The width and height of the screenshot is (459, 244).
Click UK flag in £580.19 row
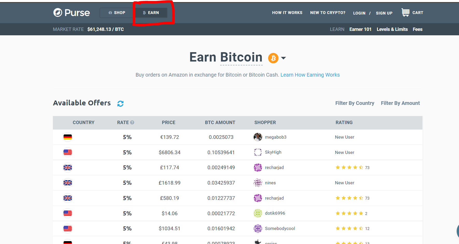[x=68, y=198]
